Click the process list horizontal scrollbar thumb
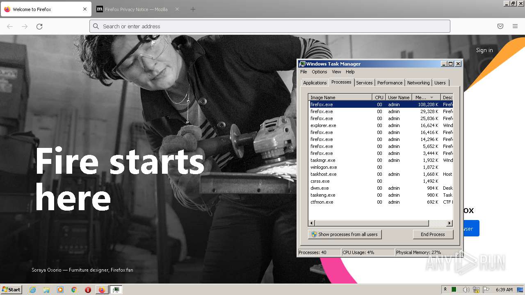The image size is (525, 295). pos(372,223)
